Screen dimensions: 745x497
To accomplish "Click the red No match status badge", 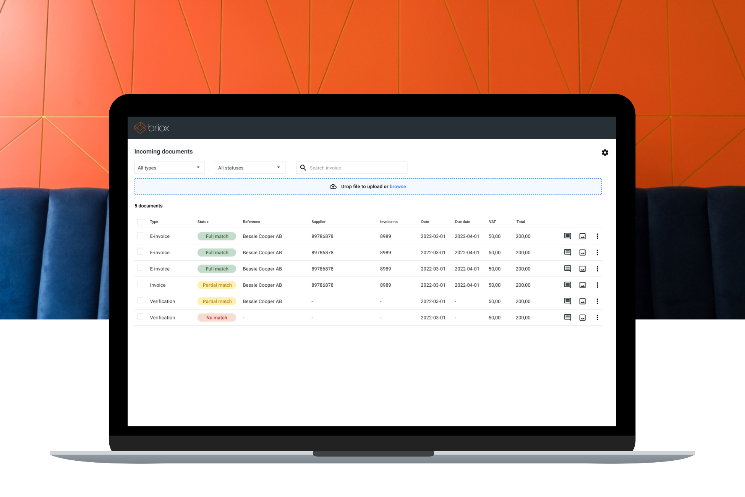I will click(x=217, y=318).
